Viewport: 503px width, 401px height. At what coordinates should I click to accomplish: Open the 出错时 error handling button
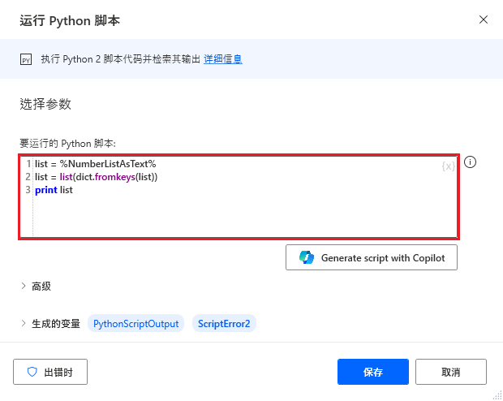(x=50, y=372)
